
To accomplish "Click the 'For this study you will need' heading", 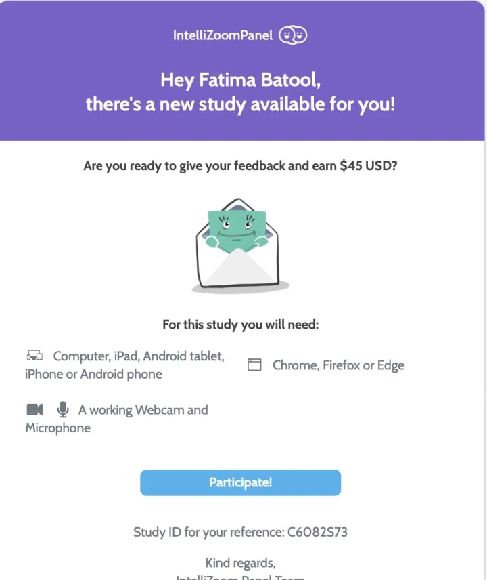I will coord(240,325).
